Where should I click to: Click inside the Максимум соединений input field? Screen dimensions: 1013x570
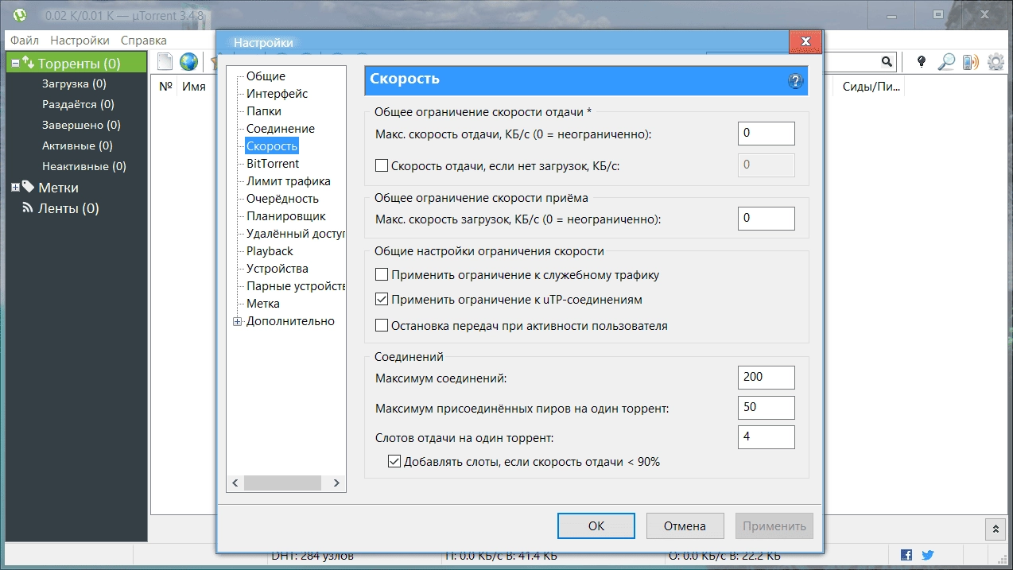coord(765,377)
